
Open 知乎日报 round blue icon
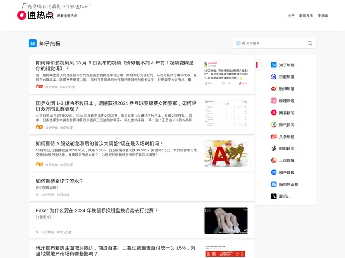tap(274, 172)
